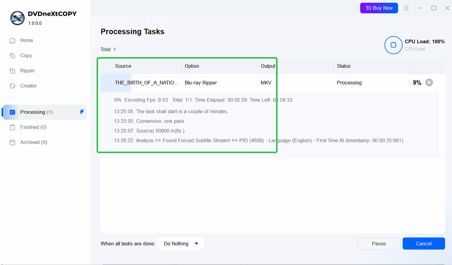Click the shopping cart icon in Buy Now

coord(368,8)
